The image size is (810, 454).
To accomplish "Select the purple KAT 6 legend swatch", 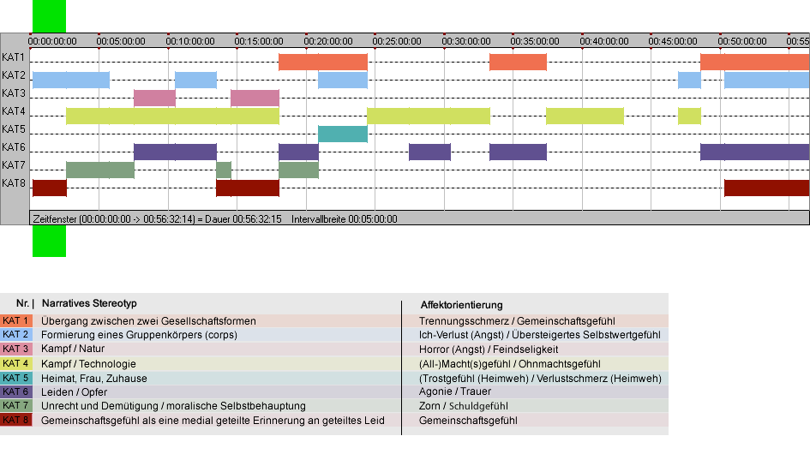I will click(16, 391).
